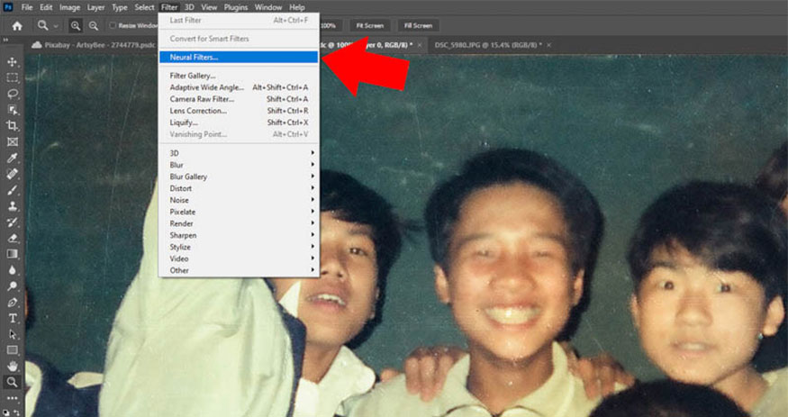Select the Object Selection tool
788x417 pixels.
[x=12, y=110]
